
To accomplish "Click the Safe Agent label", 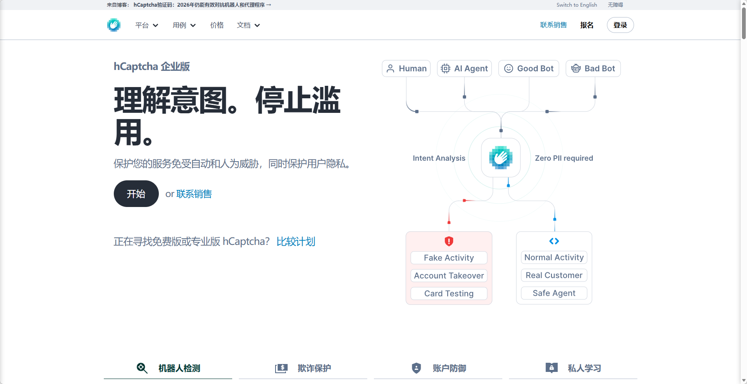I will click(554, 293).
